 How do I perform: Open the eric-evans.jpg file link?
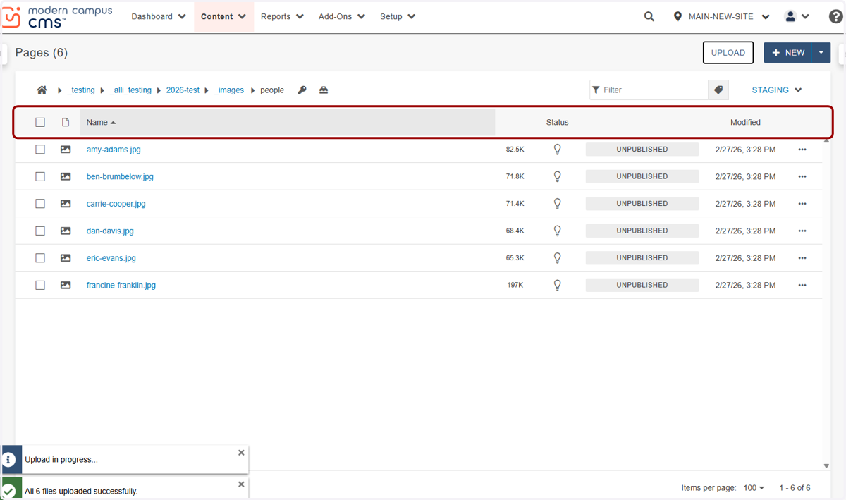[x=111, y=258]
